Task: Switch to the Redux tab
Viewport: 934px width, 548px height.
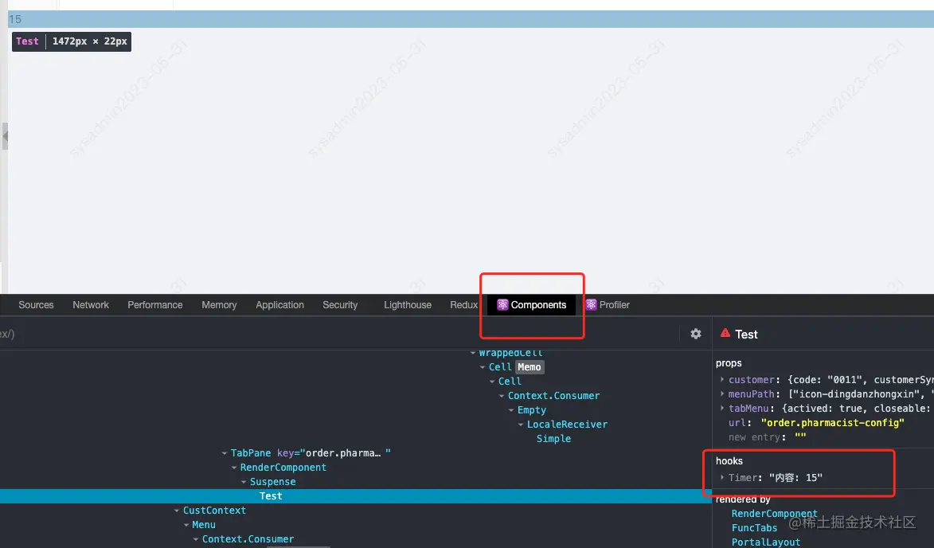Action: [463, 305]
